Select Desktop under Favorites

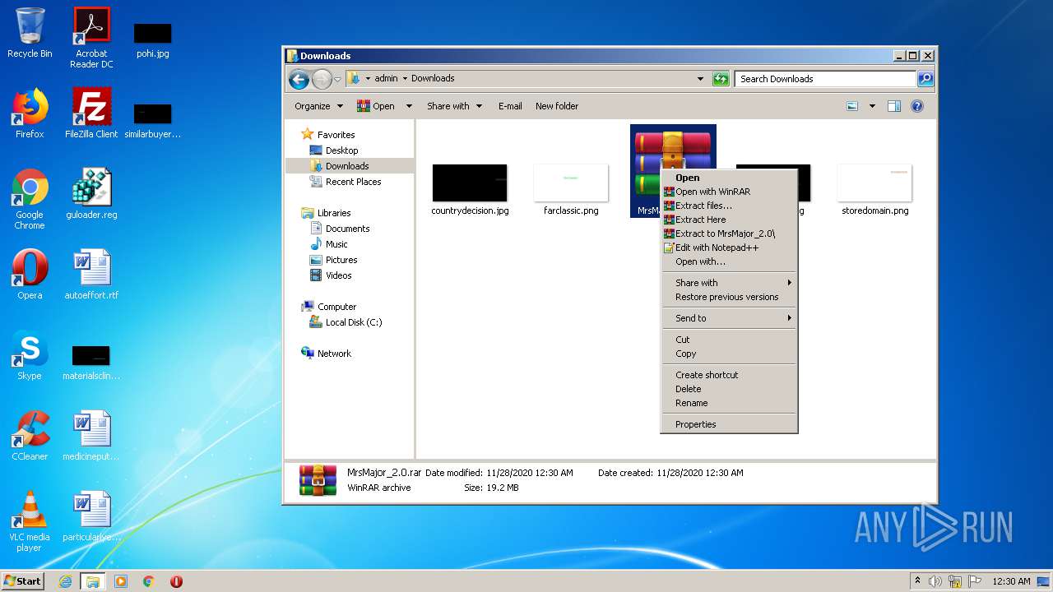point(334,150)
